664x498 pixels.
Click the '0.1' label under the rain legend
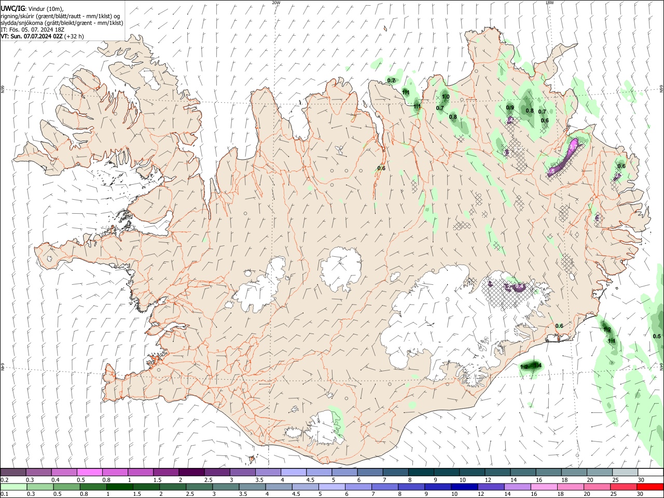coord(4,494)
